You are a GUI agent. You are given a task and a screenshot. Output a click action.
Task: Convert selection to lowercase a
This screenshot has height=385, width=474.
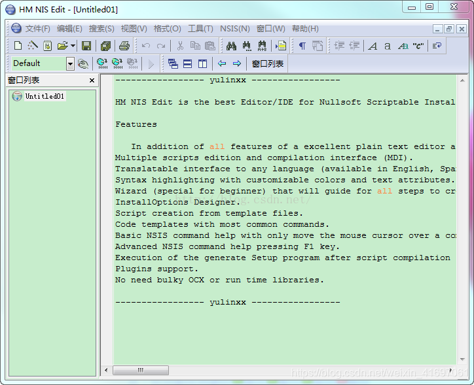tap(387, 46)
